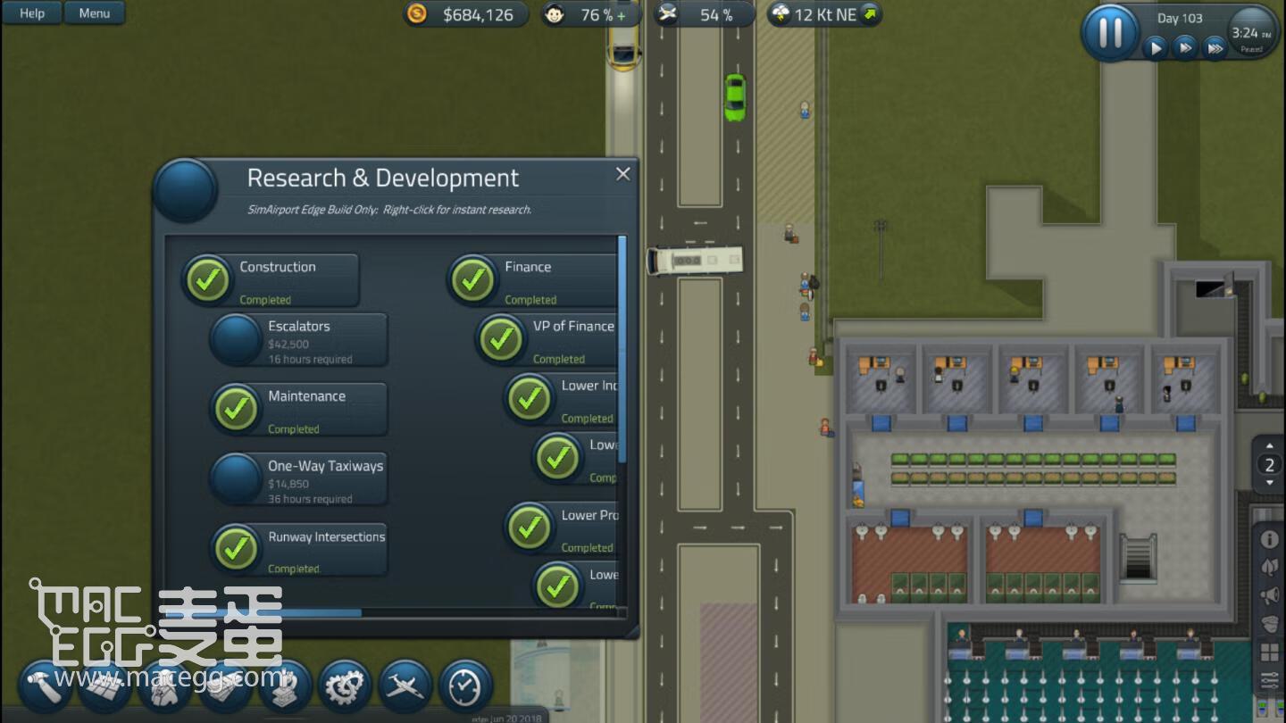Open the Staff menu icon
The height and width of the screenshot is (723, 1286).
pyautogui.click(x=164, y=686)
